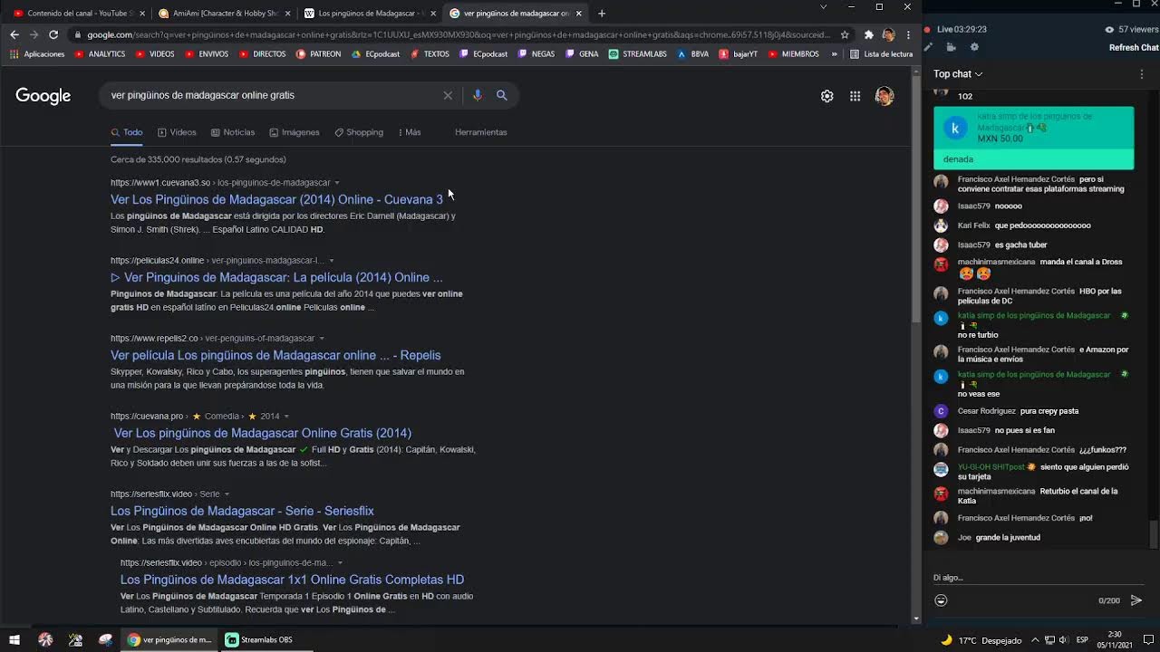The image size is (1160, 652).
Task: Start voice search with the microphone icon
Action: pos(478,95)
